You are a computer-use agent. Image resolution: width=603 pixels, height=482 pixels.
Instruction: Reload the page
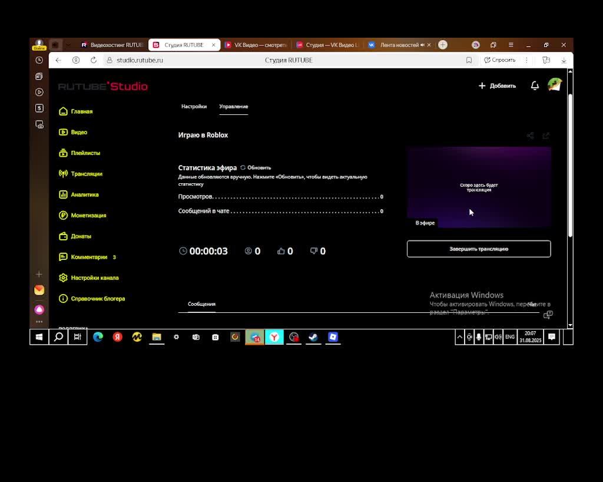[x=94, y=60]
